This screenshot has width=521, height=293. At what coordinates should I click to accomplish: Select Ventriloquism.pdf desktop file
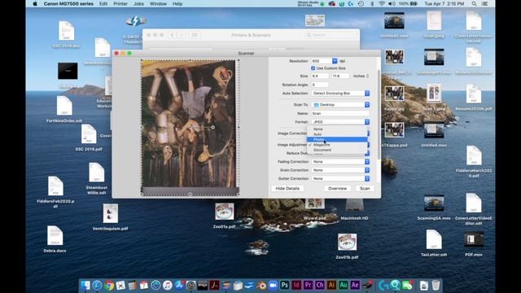click(x=111, y=217)
